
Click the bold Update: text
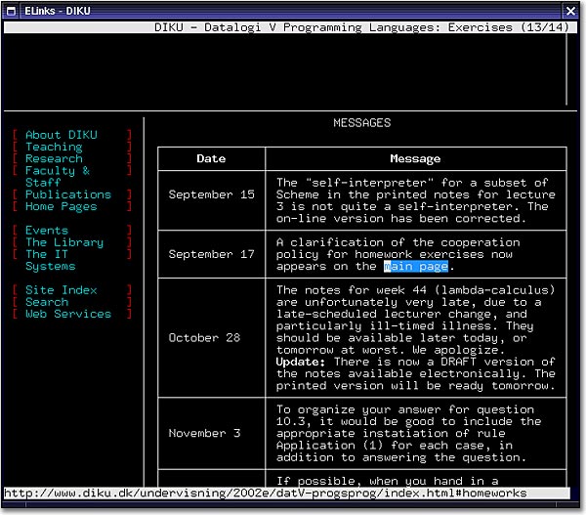pos(301,362)
